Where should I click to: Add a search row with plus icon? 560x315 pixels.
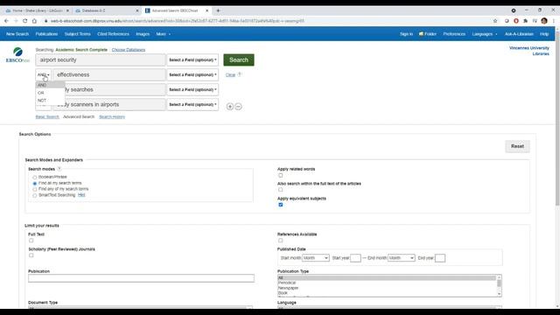pyautogui.click(x=230, y=107)
